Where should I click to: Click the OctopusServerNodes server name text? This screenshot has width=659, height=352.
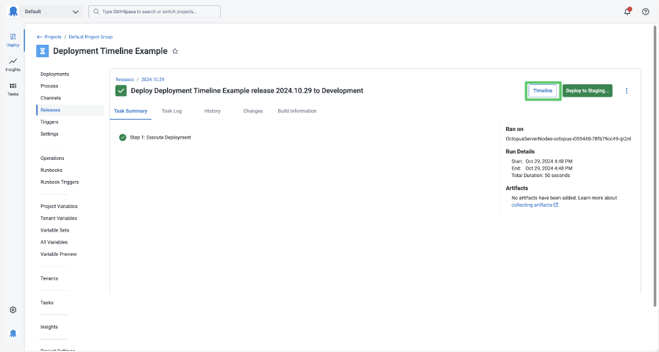click(568, 139)
